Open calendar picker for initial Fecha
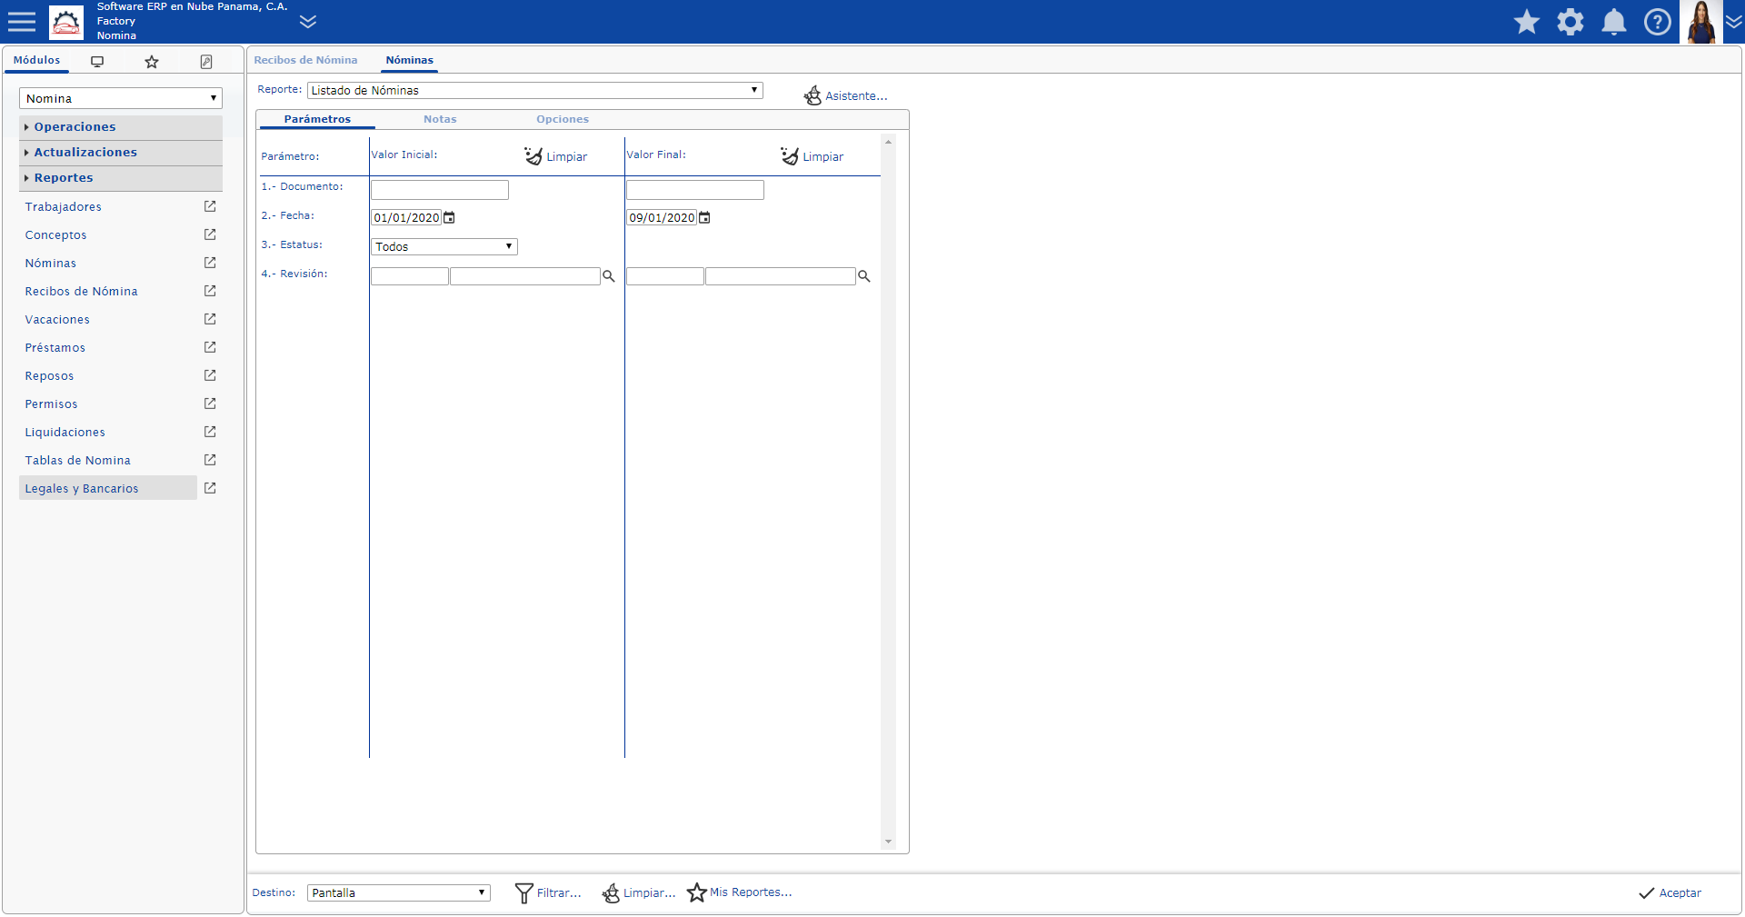This screenshot has width=1745, height=917. tap(449, 218)
